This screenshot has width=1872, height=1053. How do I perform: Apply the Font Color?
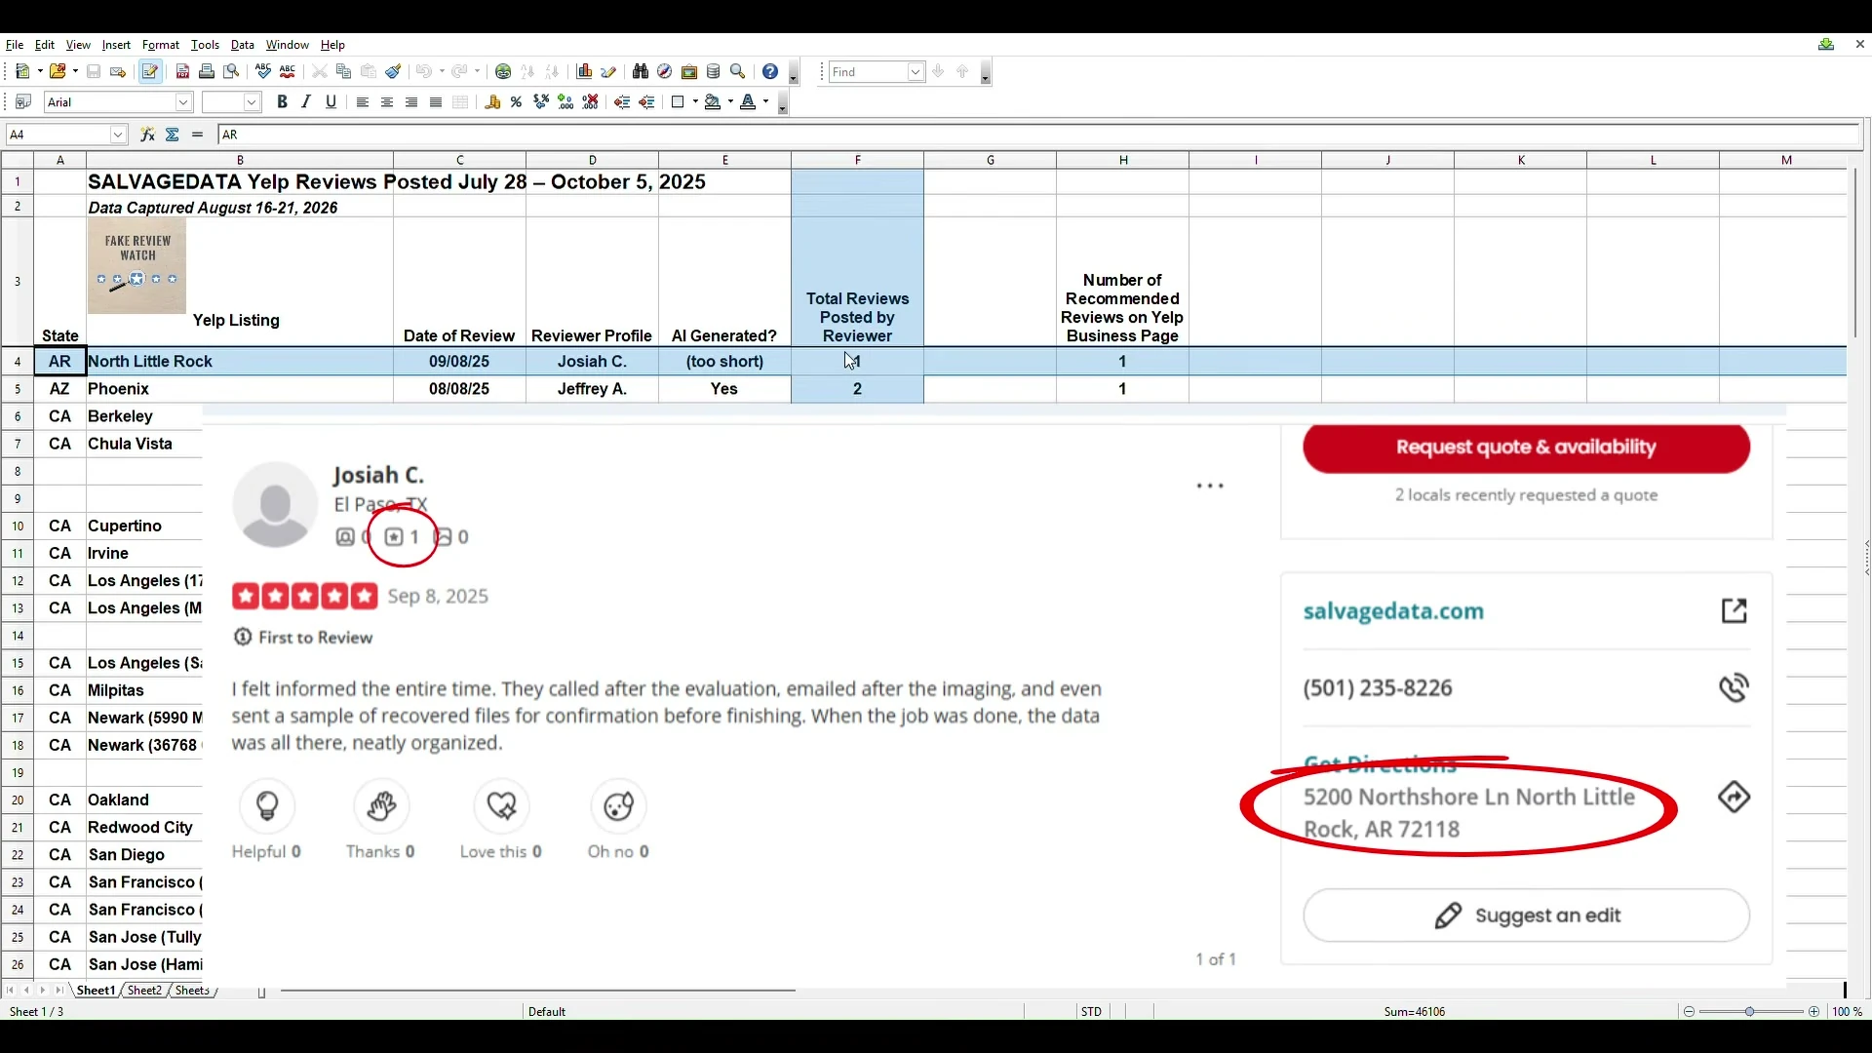[748, 102]
